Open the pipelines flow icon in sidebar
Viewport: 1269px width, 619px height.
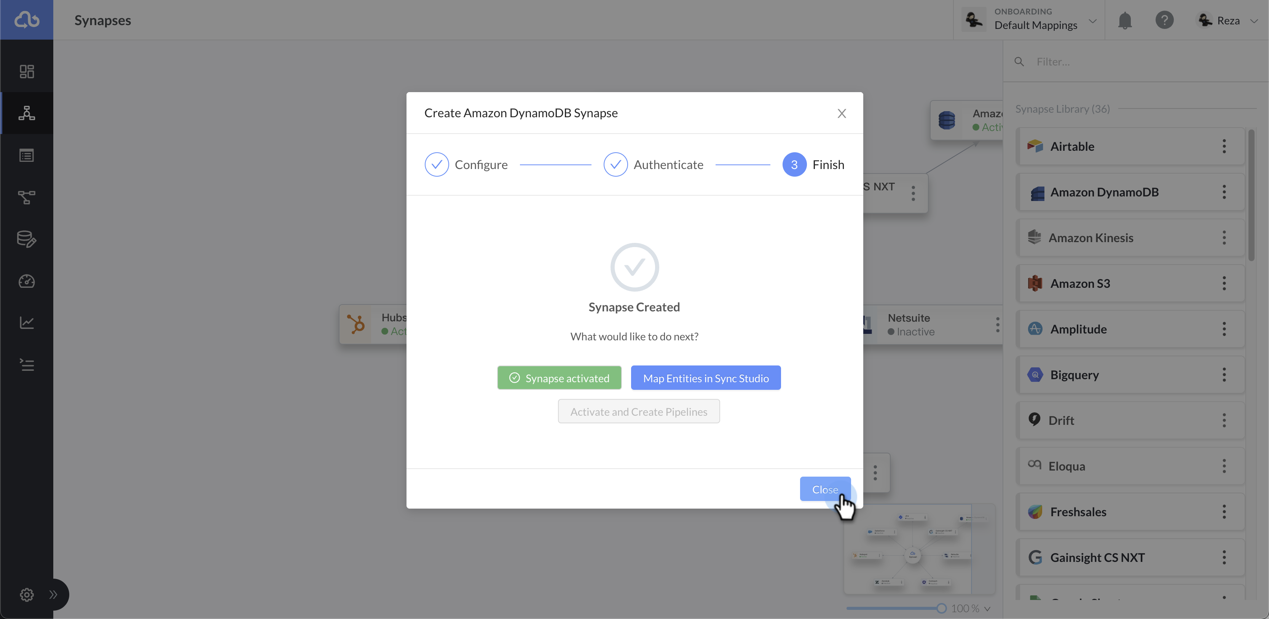tap(27, 198)
